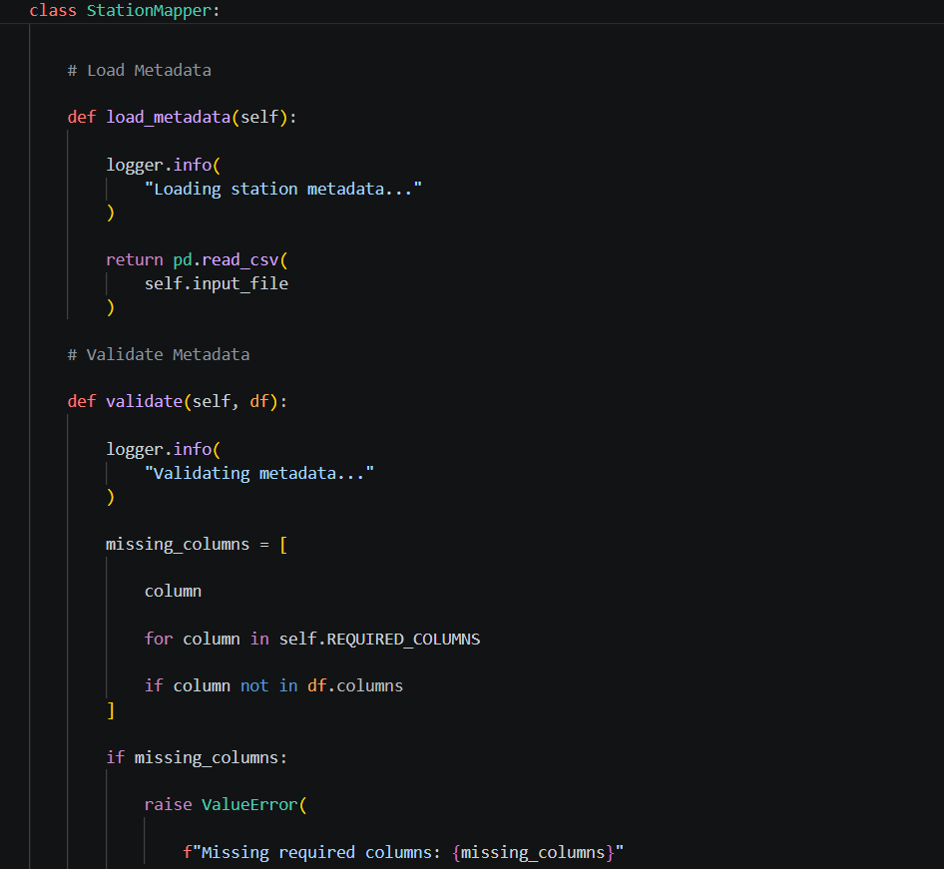Viewport: 944px width, 869px height.
Task: Click the self.input_file argument
Action: (217, 283)
